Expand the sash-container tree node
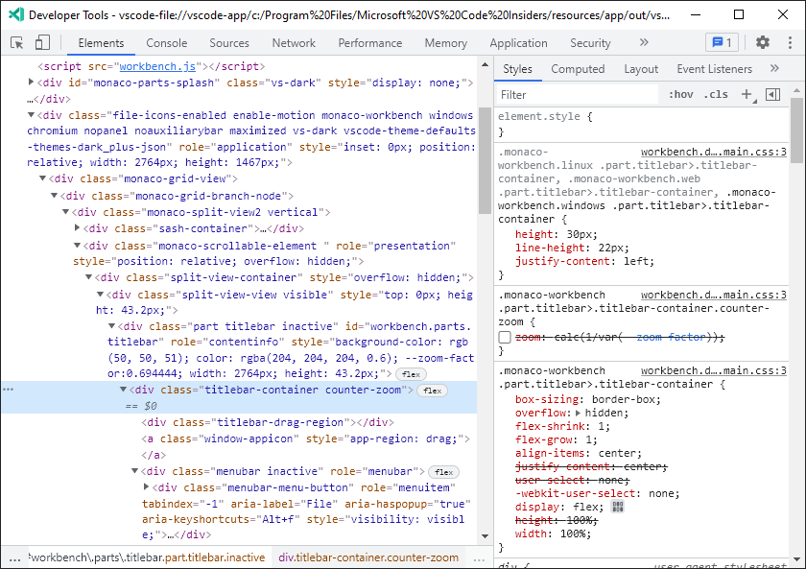This screenshot has height=569, width=806. pos(77,227)
